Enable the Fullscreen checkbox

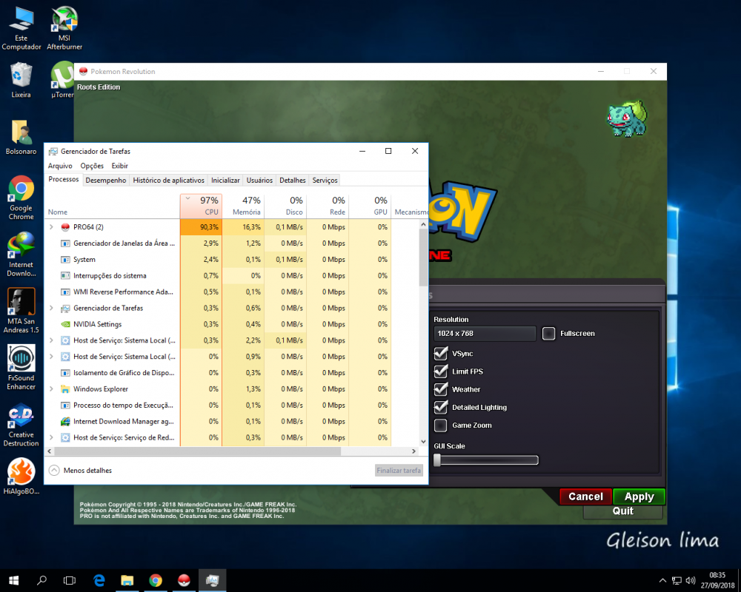click(x=548, y=334)
